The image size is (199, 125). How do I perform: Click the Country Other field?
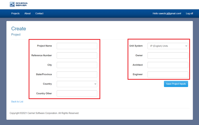77,93
